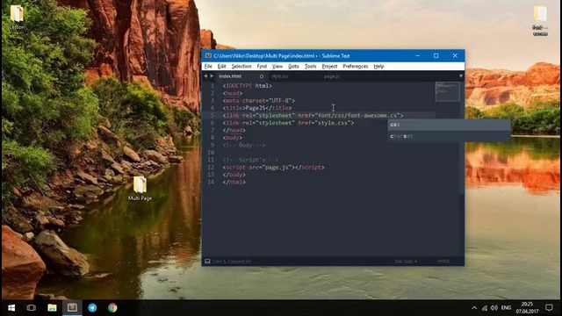
Task: Open the File menu
Action: (208, 67)
